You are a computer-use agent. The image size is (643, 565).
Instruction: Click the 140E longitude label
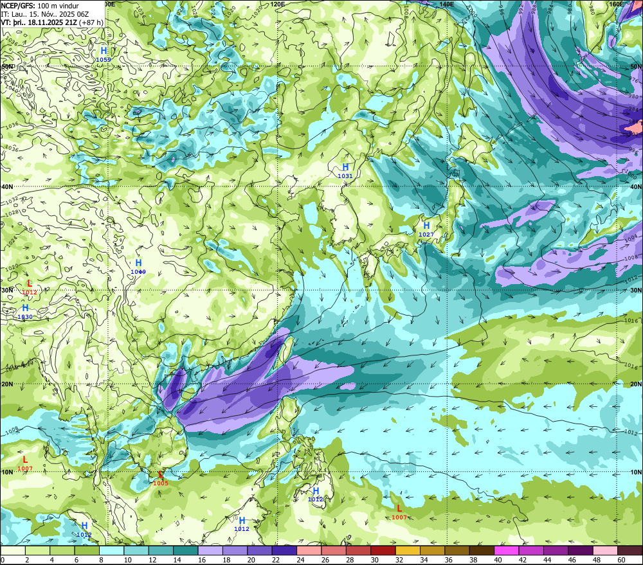pos(447,4)
